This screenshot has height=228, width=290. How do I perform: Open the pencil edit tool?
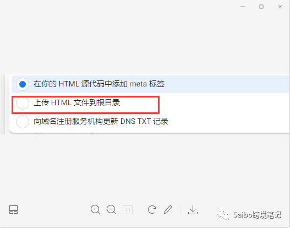[x=168, y=209]
